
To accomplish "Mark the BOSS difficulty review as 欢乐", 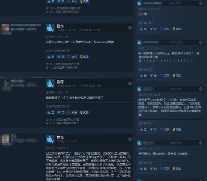I will [164, 129].
